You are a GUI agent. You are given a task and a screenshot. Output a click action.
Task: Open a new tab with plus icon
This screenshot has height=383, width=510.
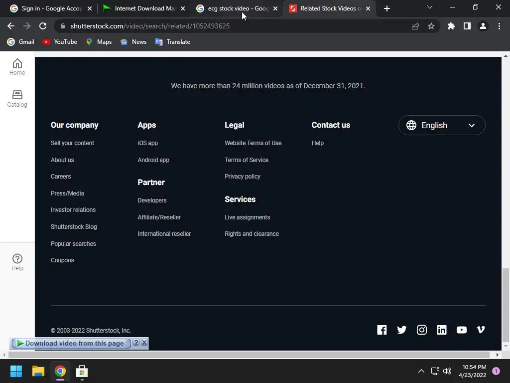(386, 8)
